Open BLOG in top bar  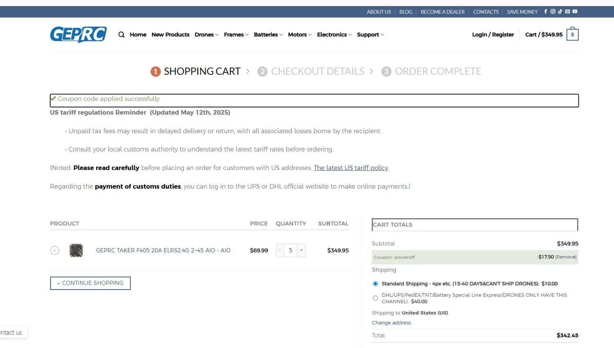(x=406, y=12)
